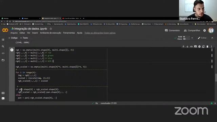Switch to the Telegram browser tab
This screenshot has height=122, width=217.
coord(31,18)
